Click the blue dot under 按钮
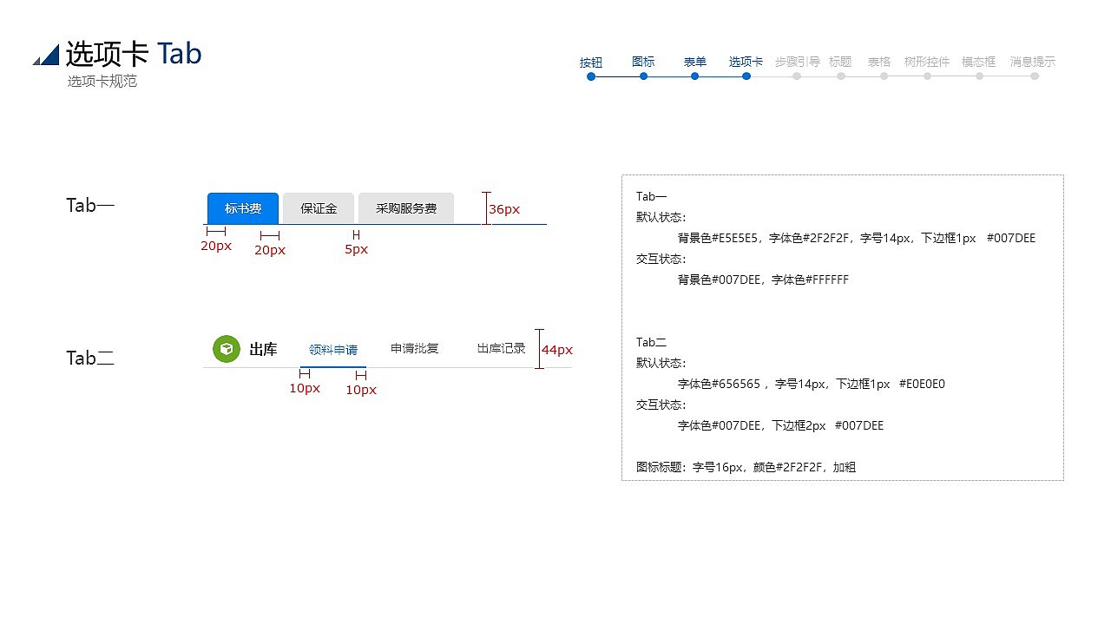Screen dimensions: 1111x625 (591, 77)
